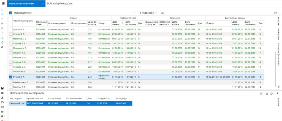
Task: Refresh the planned periods list
Action: 272,93
